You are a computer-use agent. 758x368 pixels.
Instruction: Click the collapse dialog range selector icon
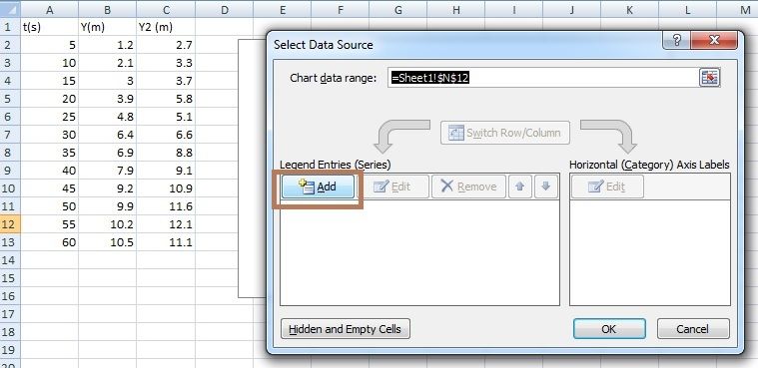coord(709,78)
